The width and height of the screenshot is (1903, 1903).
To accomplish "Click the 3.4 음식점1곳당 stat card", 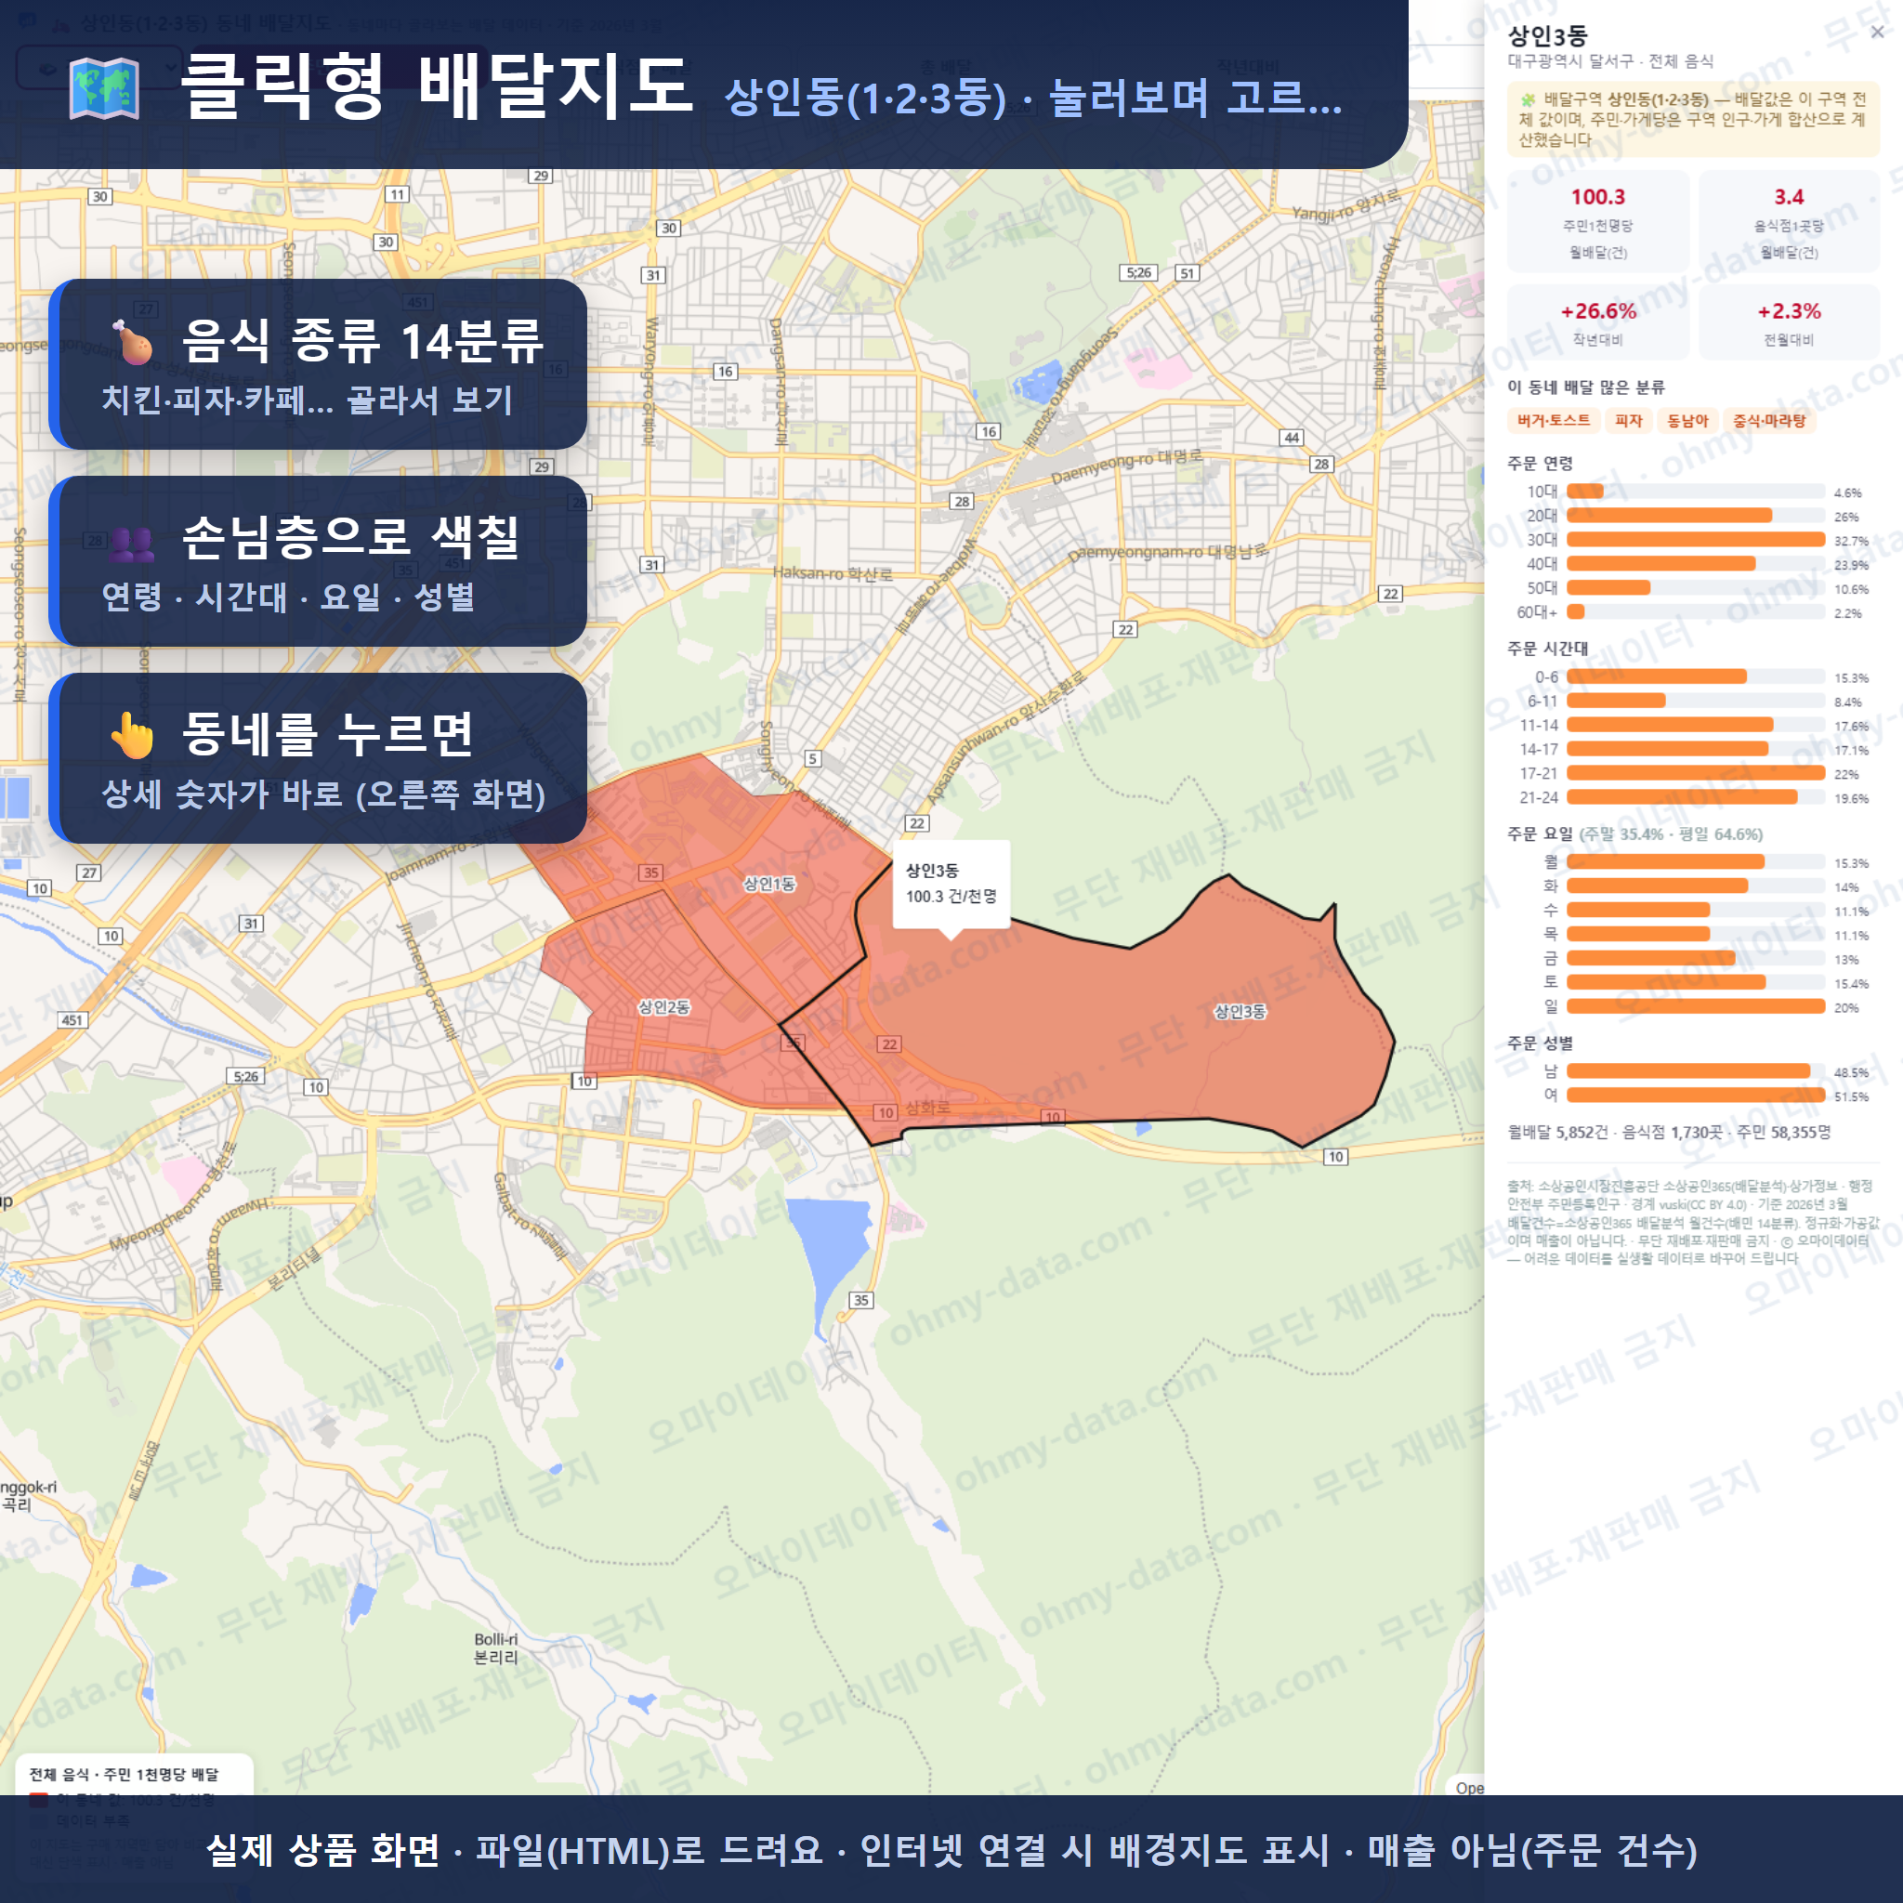I will click(x=1789, y=222).
